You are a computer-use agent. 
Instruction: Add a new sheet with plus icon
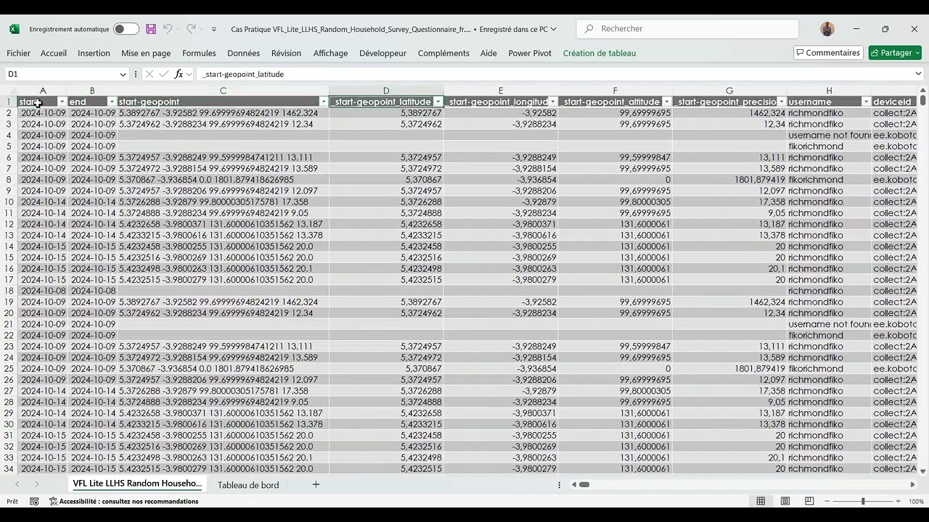pos(316,484)
